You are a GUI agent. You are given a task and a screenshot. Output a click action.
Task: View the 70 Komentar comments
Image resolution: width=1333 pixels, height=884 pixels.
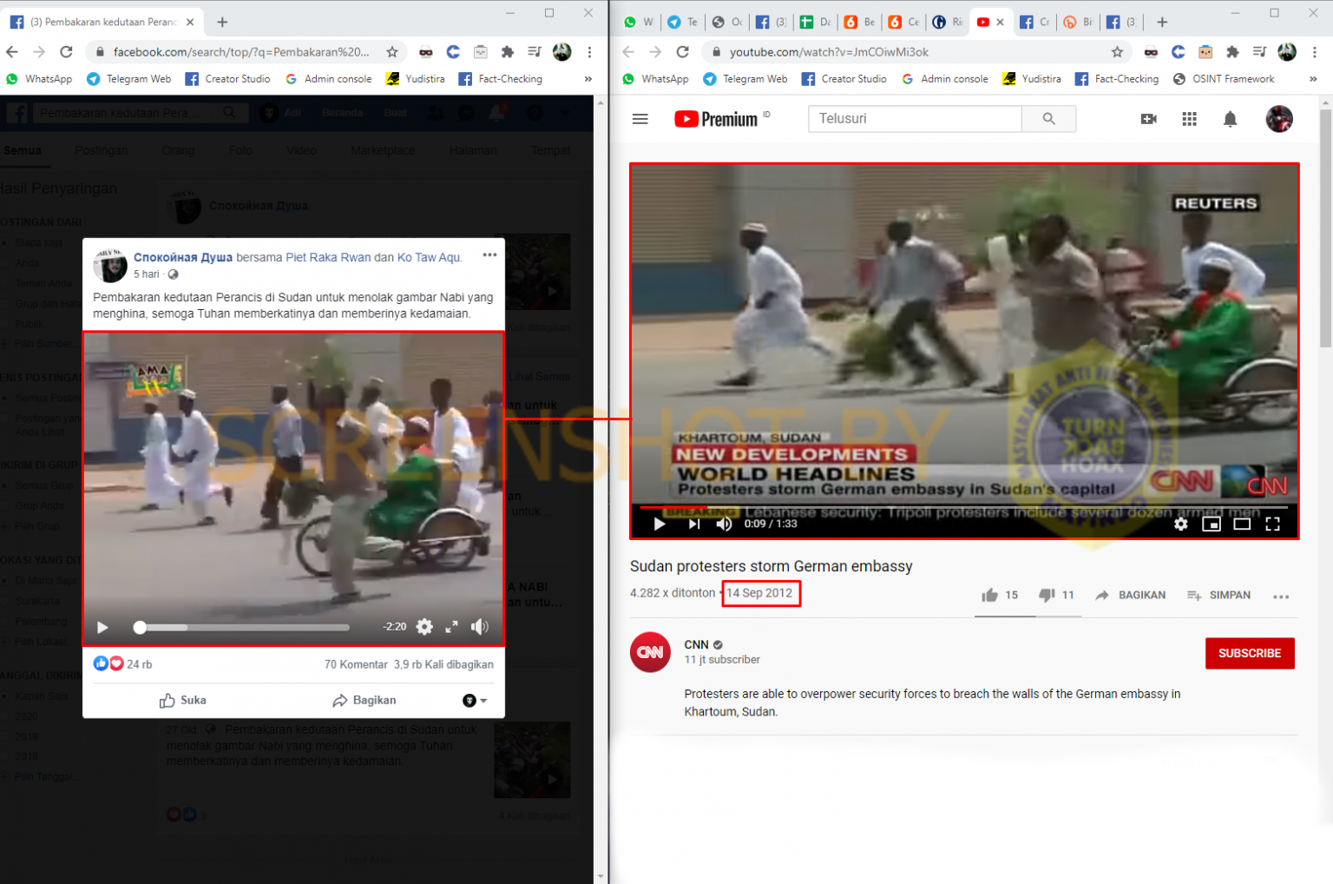356,664
